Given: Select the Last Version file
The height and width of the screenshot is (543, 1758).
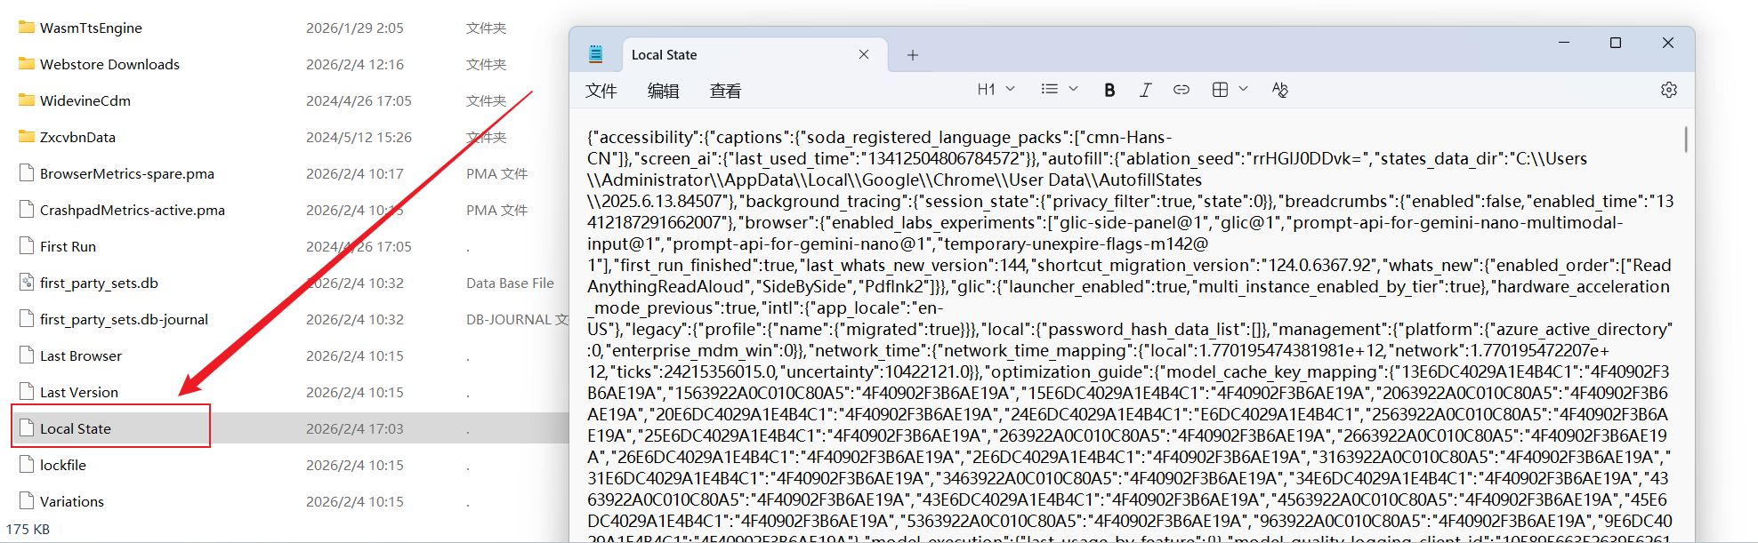Looking at the screenshot, I should [x=78, y=392].
